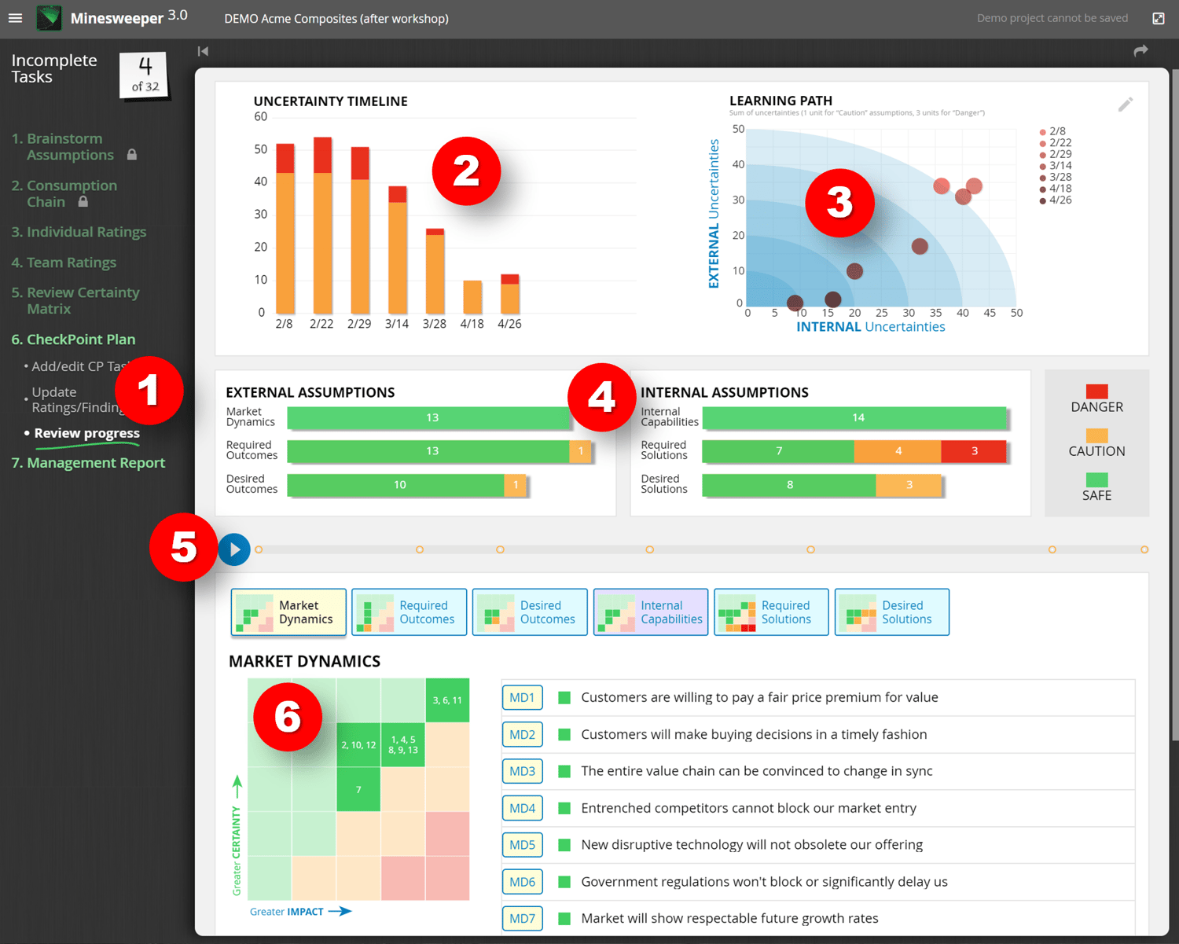Click the collapse sidebar arrow icon
Image resolution: width=1179 pixels, height=944 pixels.
204,51
